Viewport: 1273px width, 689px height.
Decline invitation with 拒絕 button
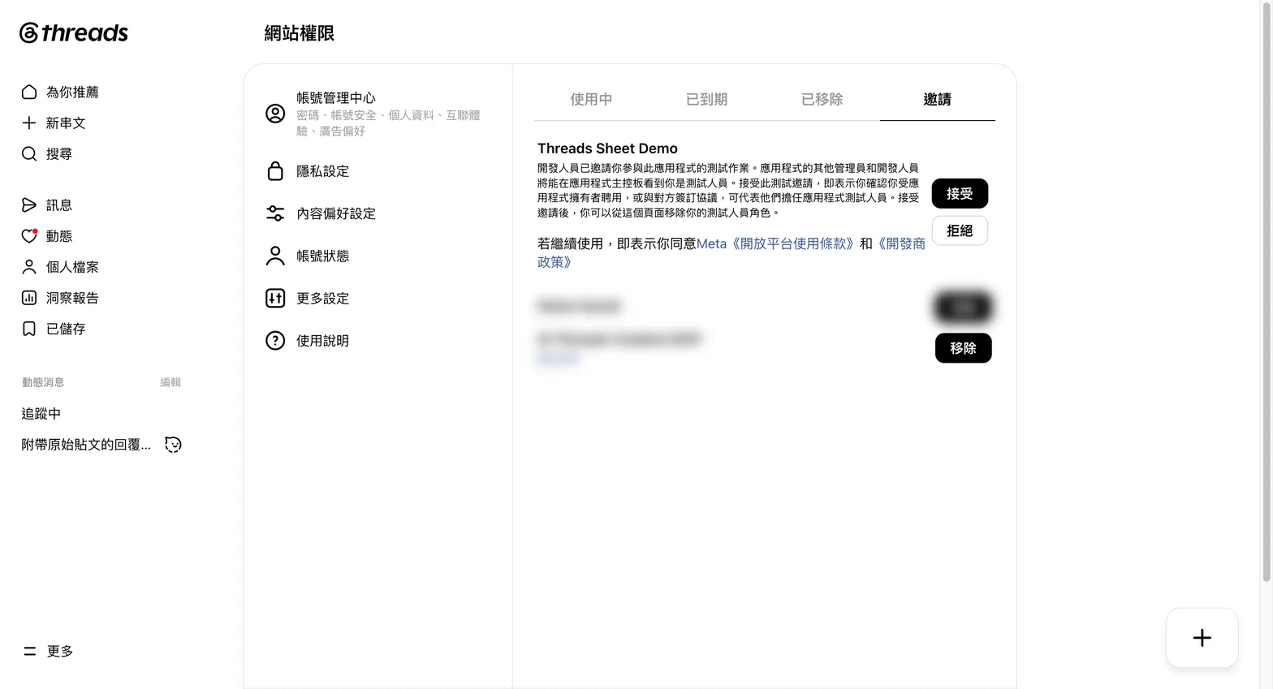960,230
